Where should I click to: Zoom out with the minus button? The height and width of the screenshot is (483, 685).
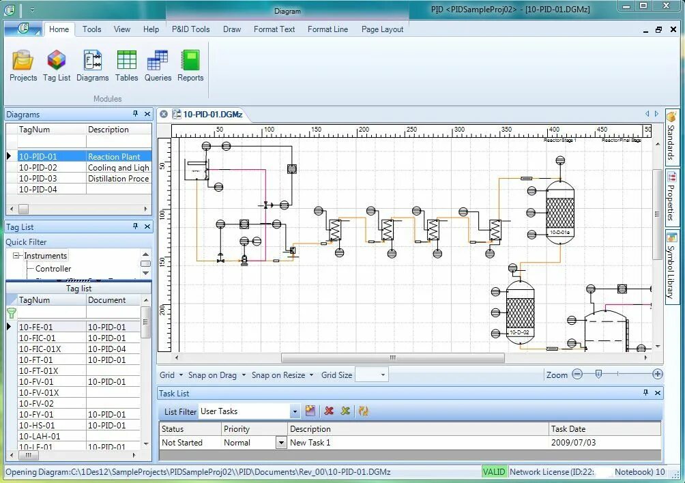click(577, 375)
